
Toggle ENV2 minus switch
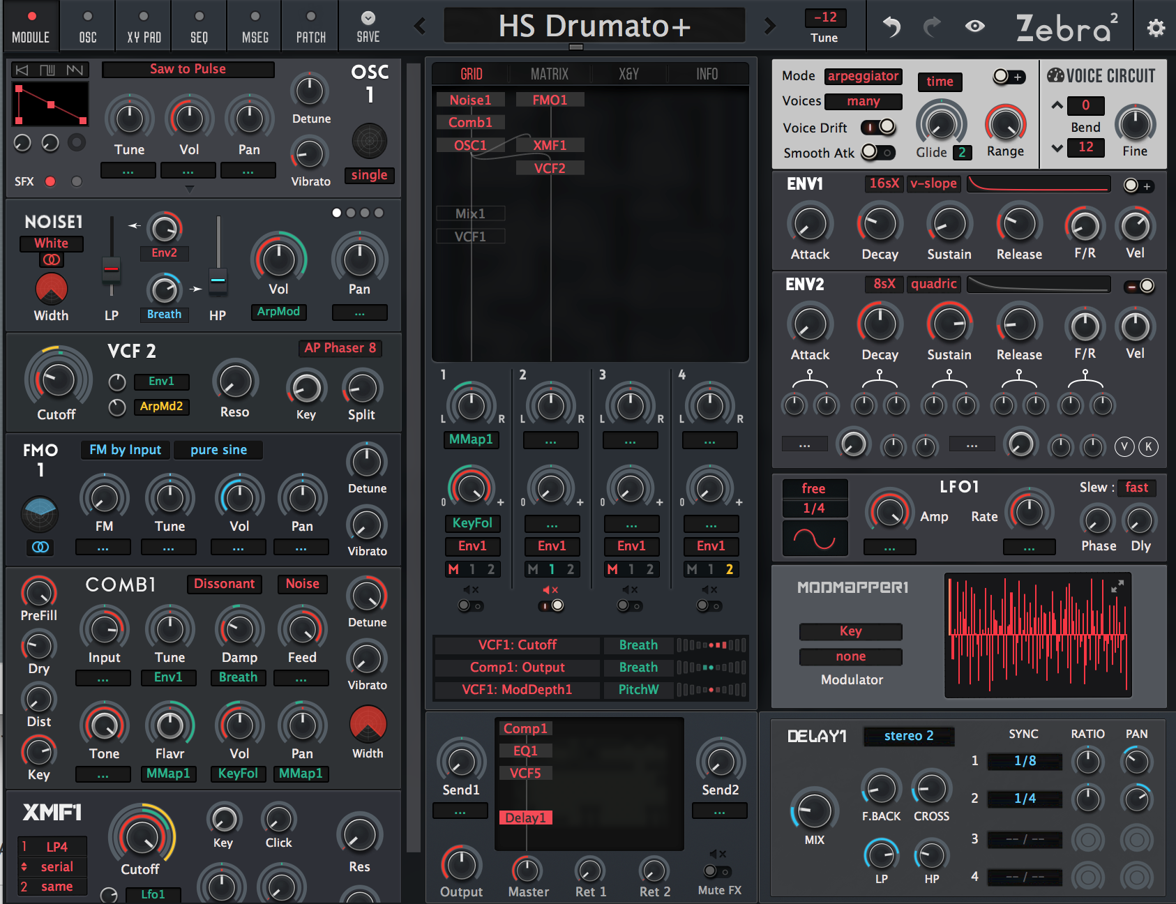[x=1138, y=286]
